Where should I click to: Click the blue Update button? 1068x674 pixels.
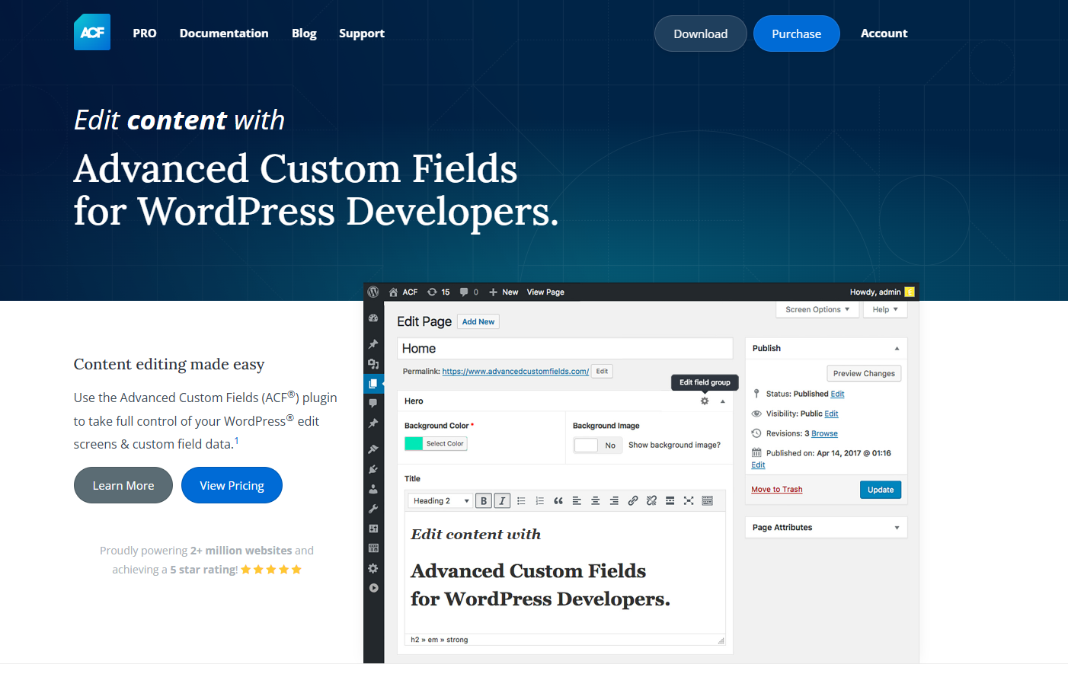click(881, 490)
